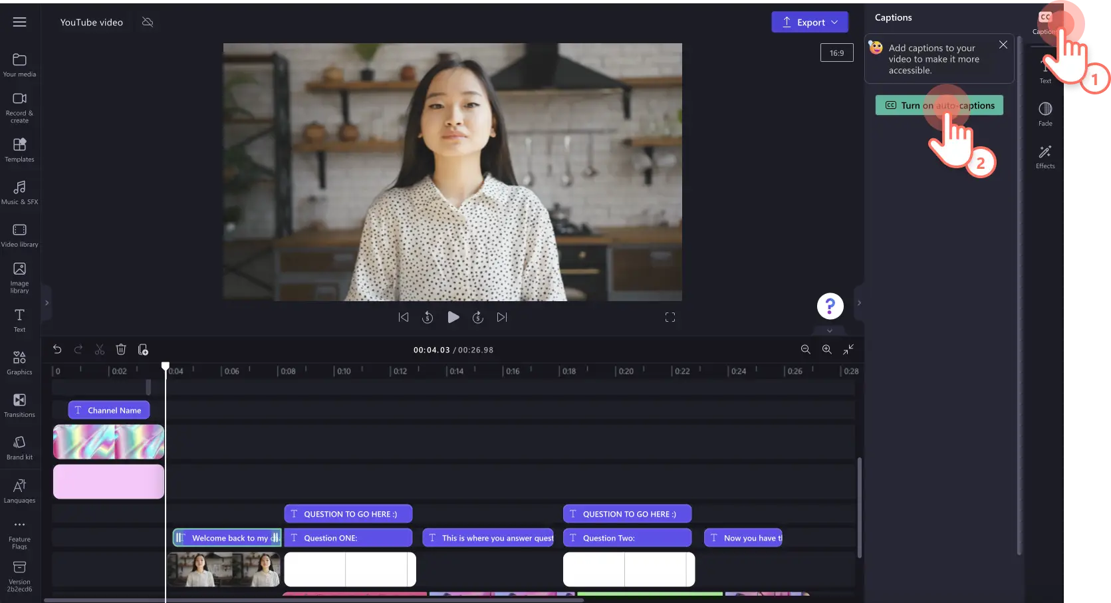Skip to the end of video
This screenshot has height=603, width=1111.
point(502,317)
